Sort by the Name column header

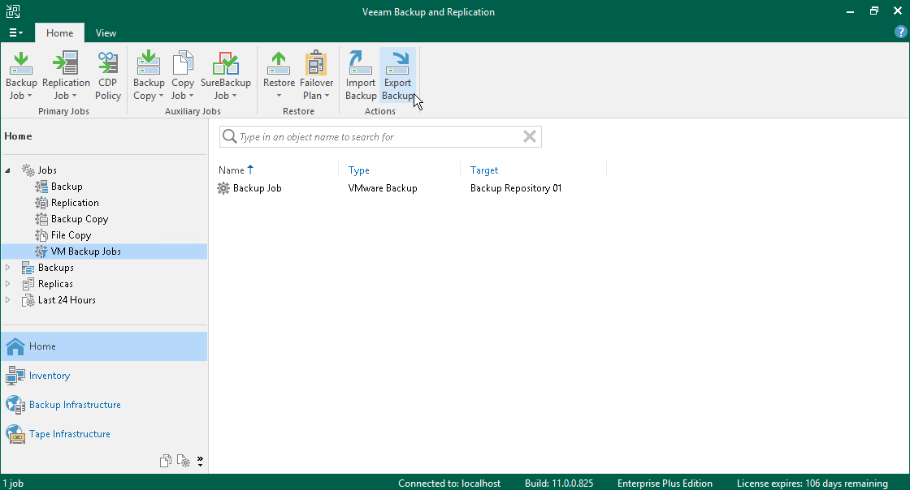pyautogui.click(x=231, y=170)
